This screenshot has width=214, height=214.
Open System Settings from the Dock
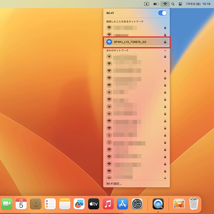click(x=137, y=204)
